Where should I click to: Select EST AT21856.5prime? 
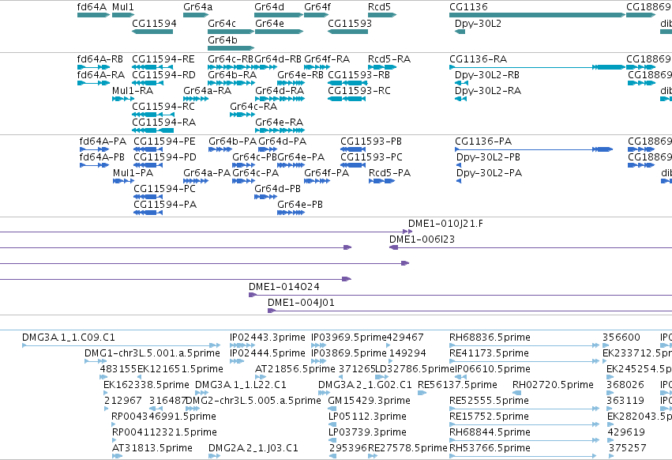(x=295, y=369)
